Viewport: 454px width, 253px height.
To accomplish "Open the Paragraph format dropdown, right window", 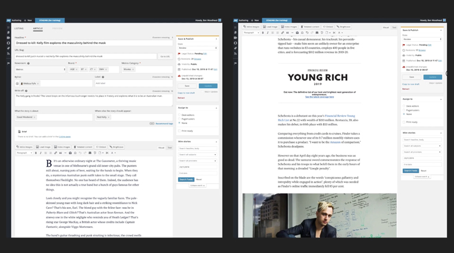I will click(251, 33).
